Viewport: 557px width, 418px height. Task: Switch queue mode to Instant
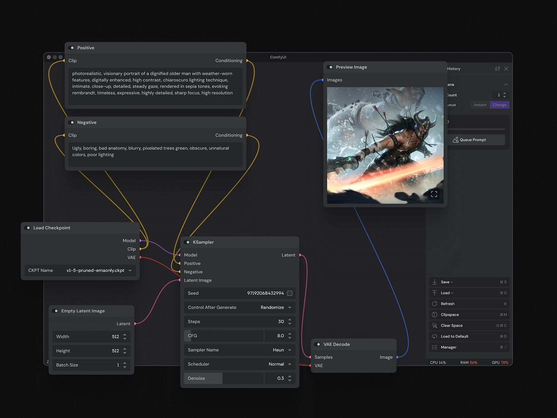(480, 104)
